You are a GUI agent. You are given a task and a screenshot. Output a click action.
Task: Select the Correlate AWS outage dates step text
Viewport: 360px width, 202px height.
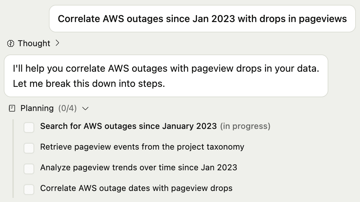(136, 188)
